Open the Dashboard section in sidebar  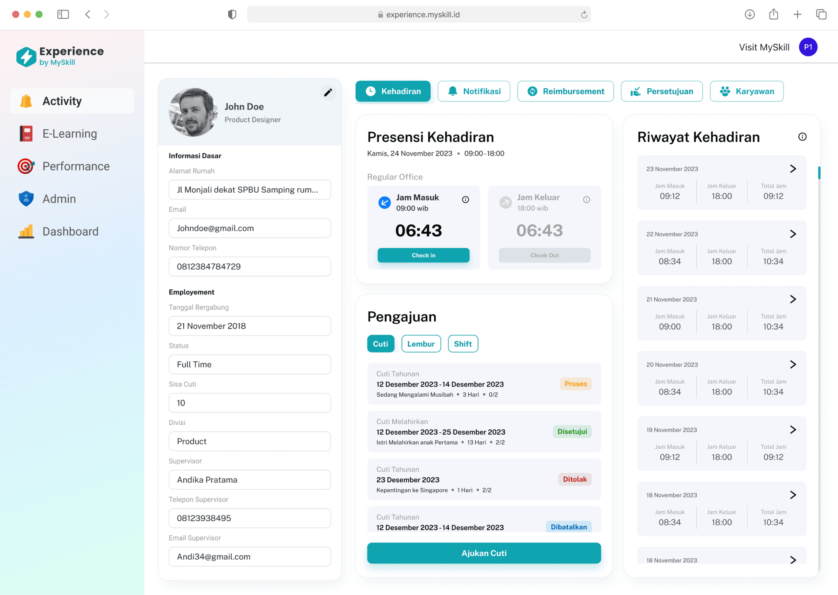[70, 231]
